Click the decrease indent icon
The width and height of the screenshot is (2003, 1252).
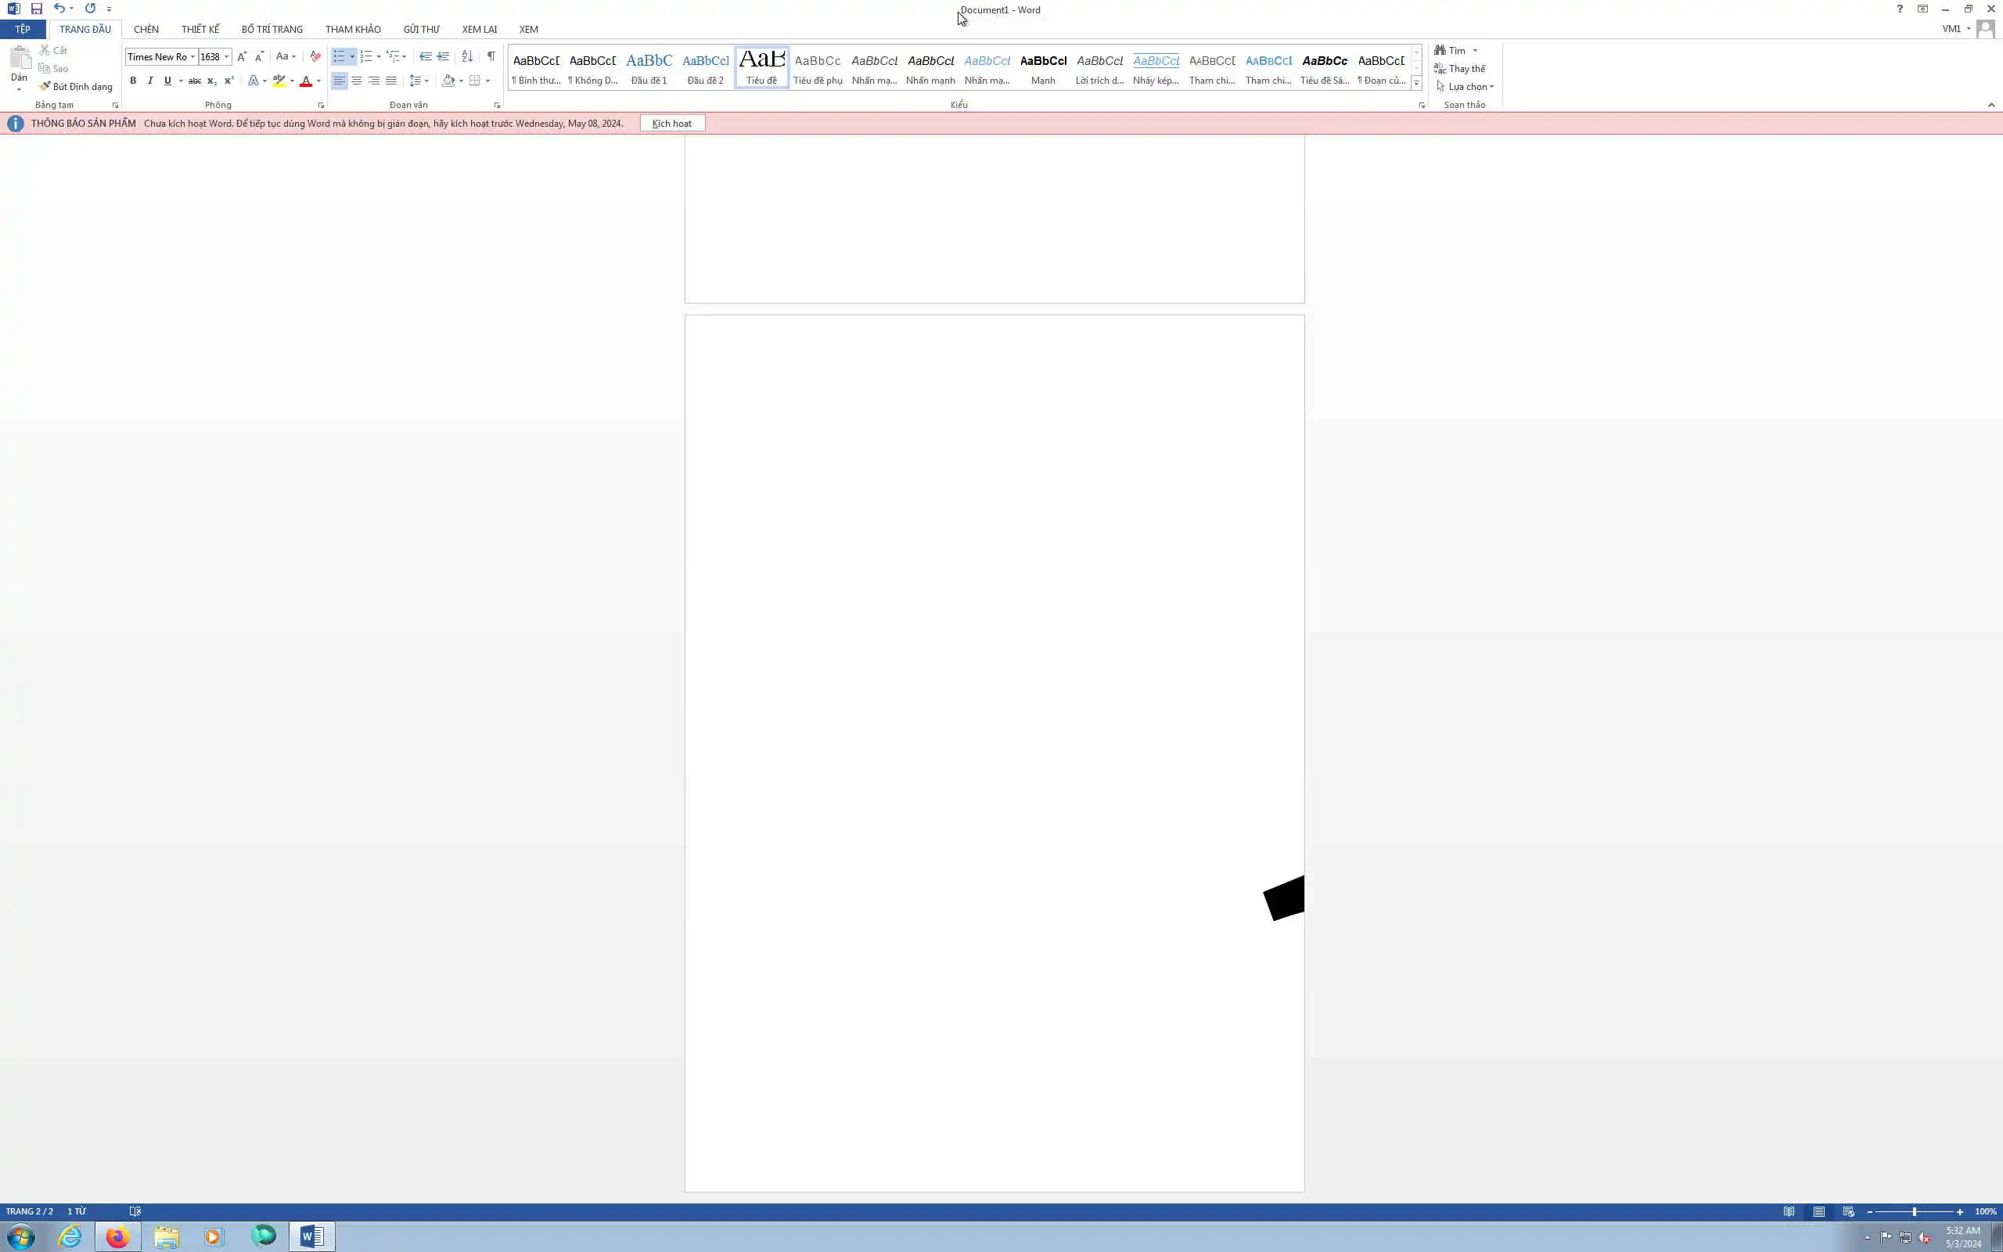pyautogui.click(x=426, y=56)
